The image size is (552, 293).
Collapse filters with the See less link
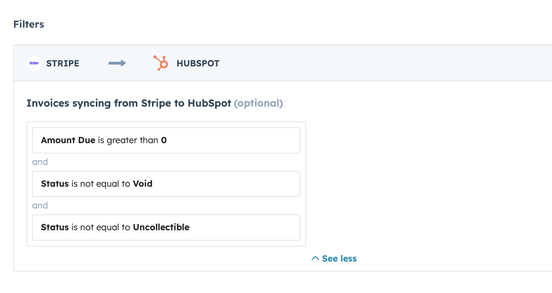pyautogui.click(x=339, y=259)
